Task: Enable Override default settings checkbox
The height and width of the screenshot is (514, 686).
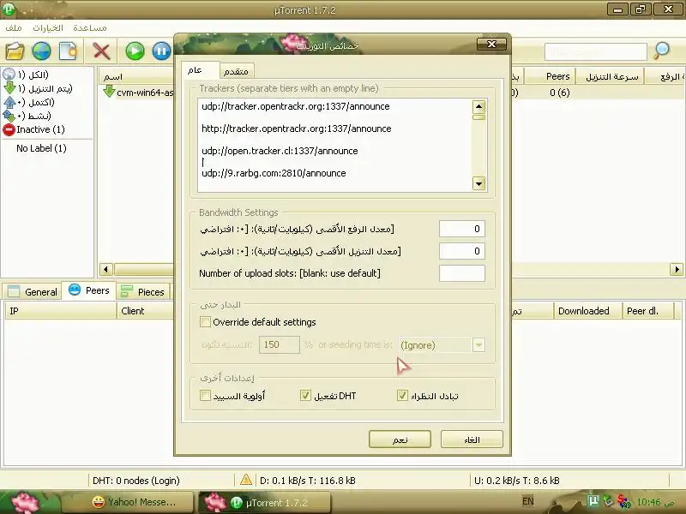Action: tap(205, 322)
